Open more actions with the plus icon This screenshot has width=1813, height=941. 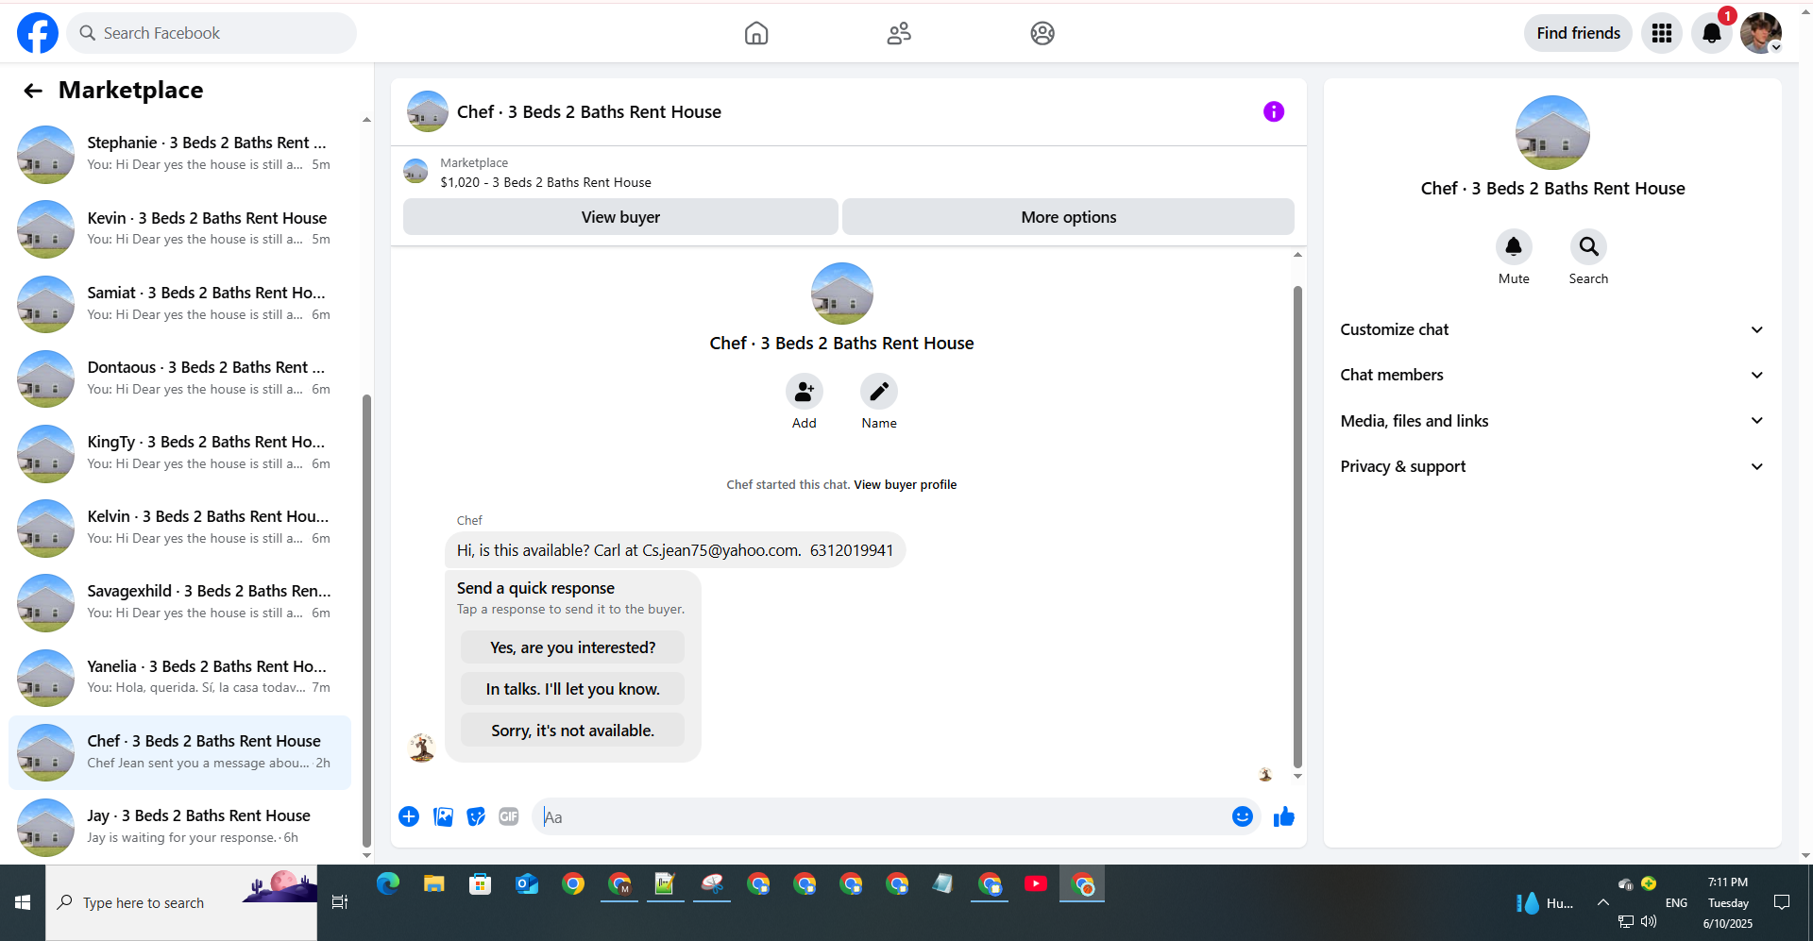(x=409, y=816)
